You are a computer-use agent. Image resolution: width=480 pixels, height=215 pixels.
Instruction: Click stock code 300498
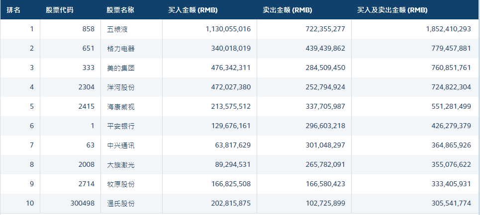(82, 204)
